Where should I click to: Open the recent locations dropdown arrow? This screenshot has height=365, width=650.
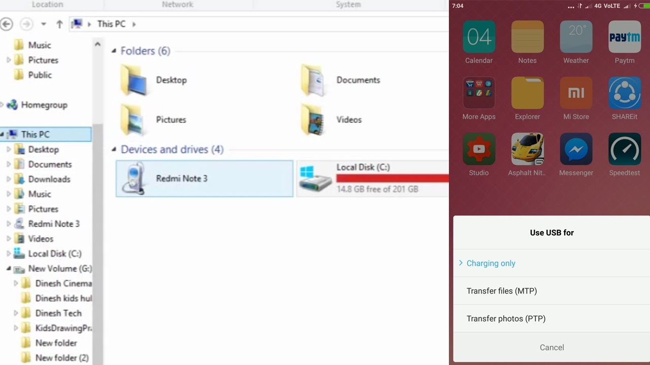(44, 24)
